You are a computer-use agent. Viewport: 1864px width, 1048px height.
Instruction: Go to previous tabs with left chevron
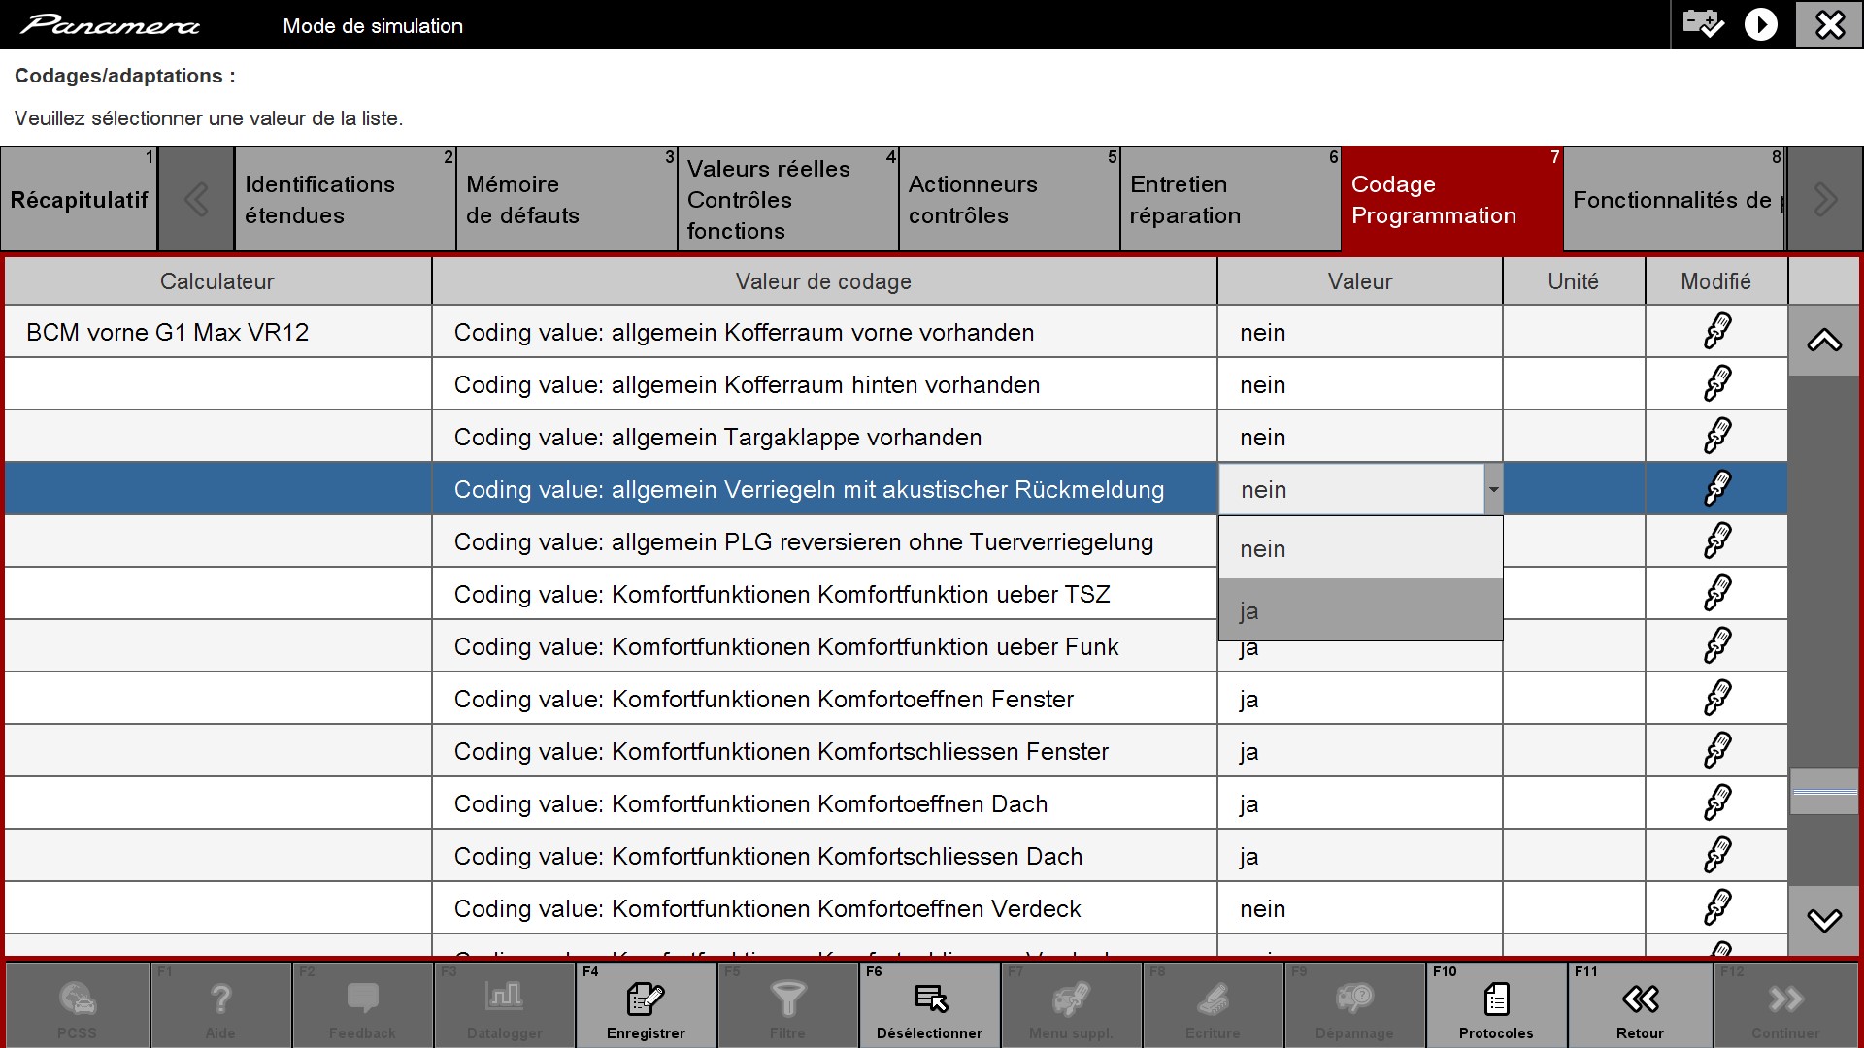[196, 200]
